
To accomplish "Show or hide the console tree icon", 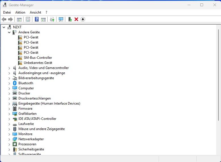I will (x=19, y=20).
